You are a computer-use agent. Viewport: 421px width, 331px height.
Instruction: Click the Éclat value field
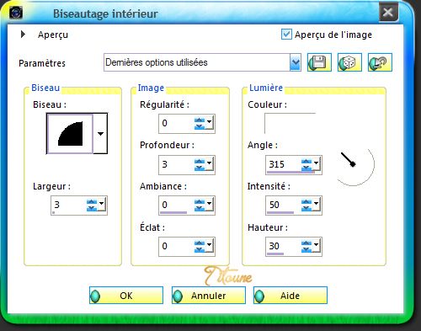[176, 246]
